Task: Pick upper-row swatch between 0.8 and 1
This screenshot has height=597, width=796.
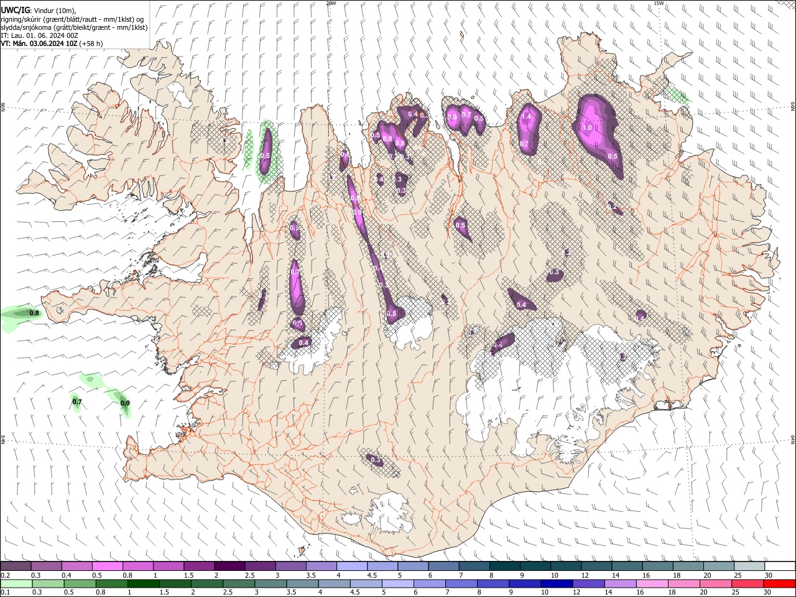Action: pos(137,566)
